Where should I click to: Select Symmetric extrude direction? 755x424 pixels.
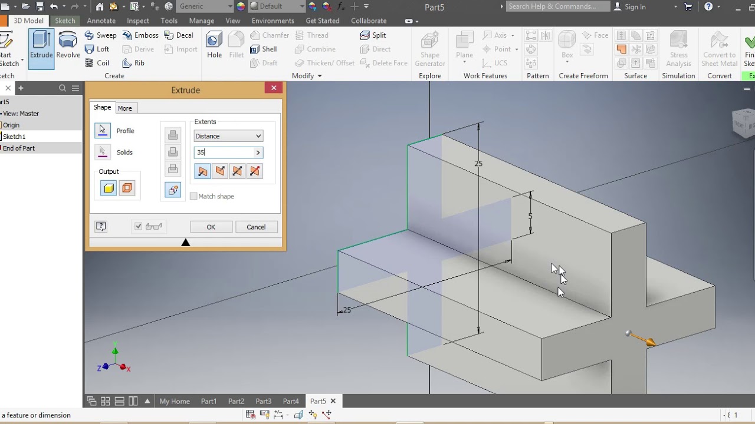pos(237,171)
